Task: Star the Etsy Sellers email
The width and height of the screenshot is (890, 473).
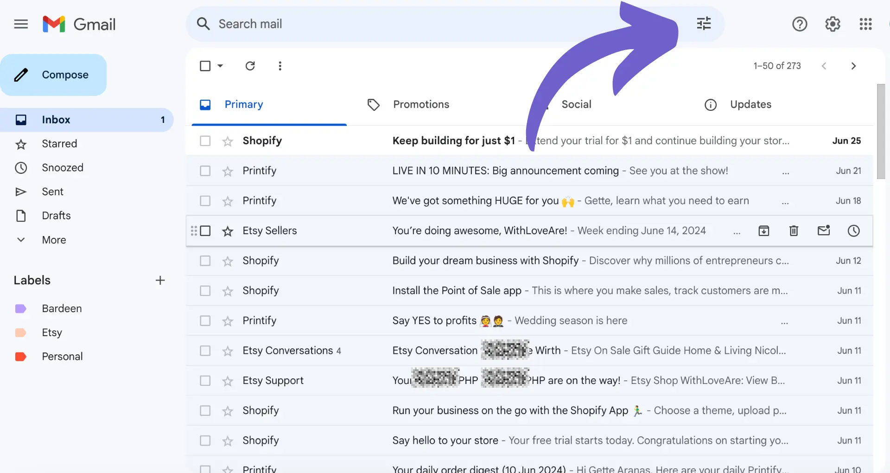Action: (227, 231)
